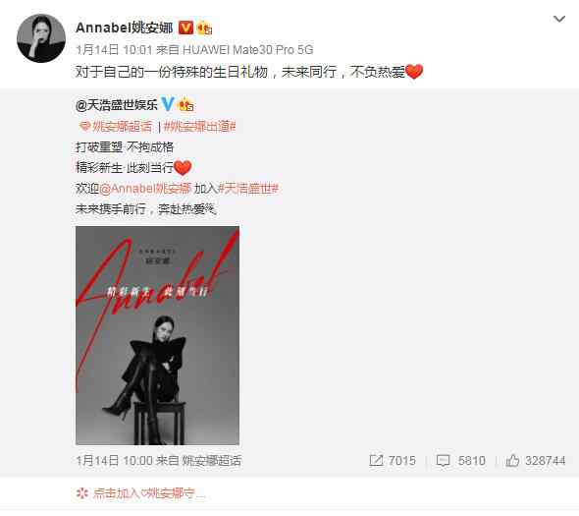The height and width of the screenshot is (516, 579).
Task: Open the comments bubble icon
Action: (x=443, y=461)
